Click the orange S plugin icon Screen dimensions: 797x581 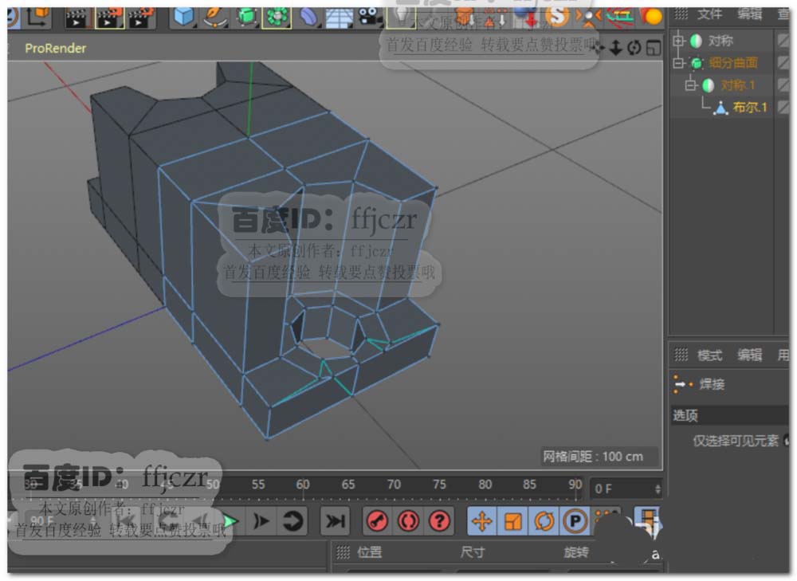point(558,17)
